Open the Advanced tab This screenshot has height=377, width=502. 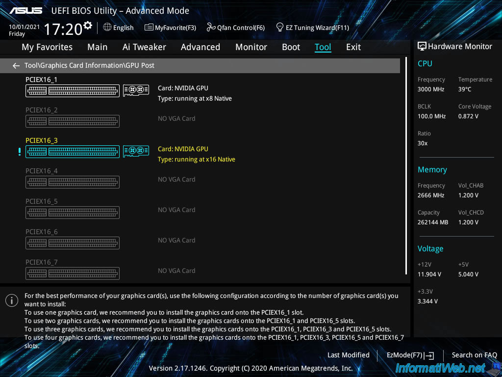tap(200, 47)
